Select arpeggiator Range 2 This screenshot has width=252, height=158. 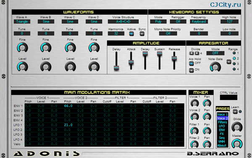coord(234,58)
